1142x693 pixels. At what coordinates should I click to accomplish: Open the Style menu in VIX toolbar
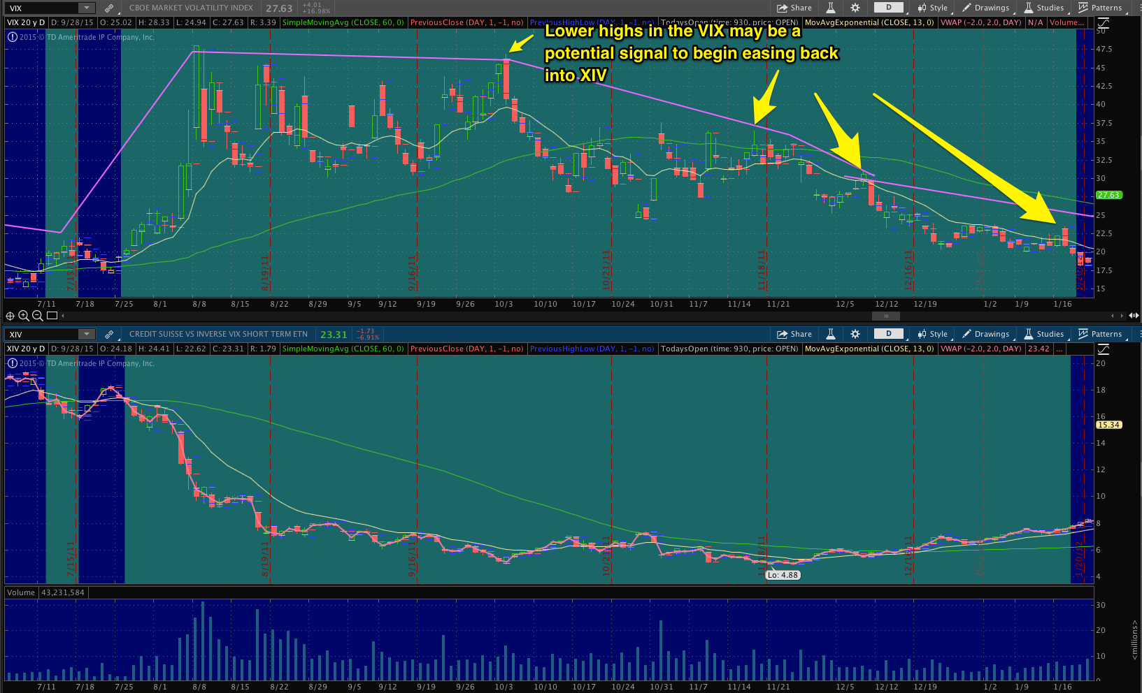[932, 8]
